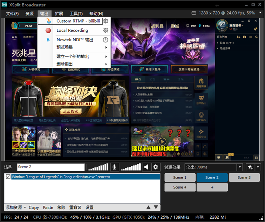265x222 pixels.
Task: Open the 帮助(H) menu
Action: pos(96,14)
